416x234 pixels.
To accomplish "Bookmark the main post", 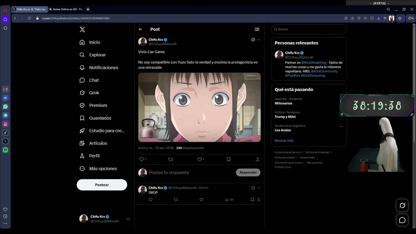I will coord(228,159).
